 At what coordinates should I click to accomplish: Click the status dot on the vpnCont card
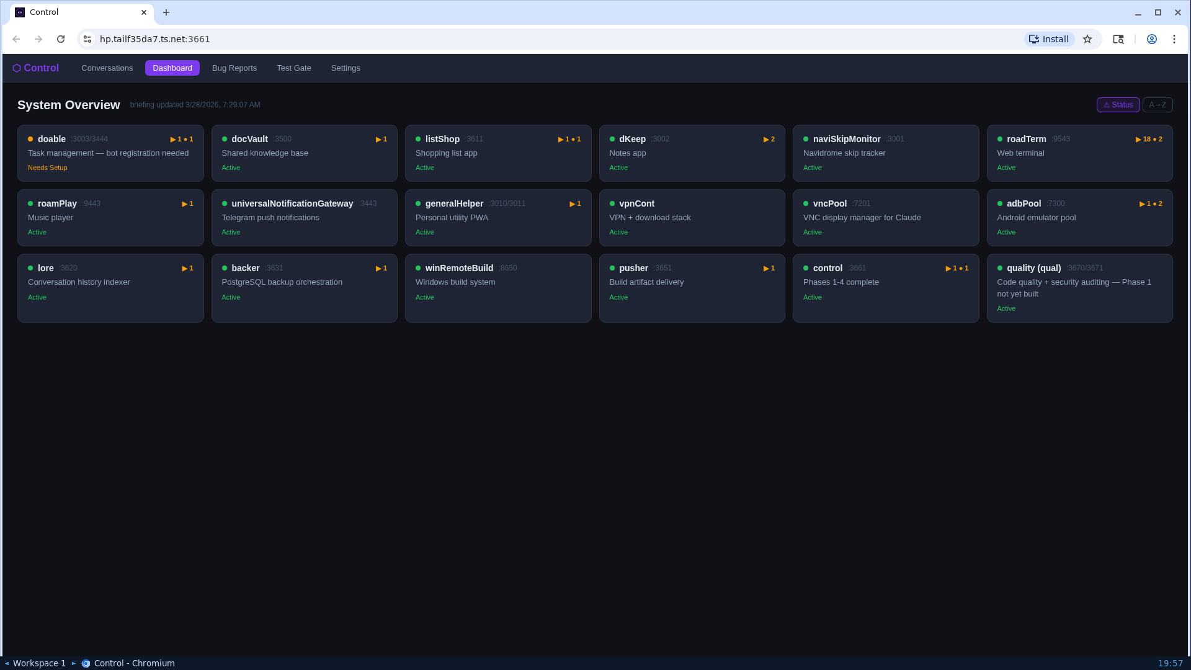pyautogui.click(x=612, y=203)
